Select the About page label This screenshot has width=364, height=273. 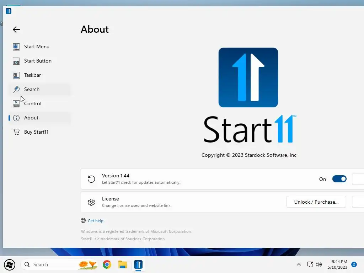pyautogui.click(x=31, y=118)
